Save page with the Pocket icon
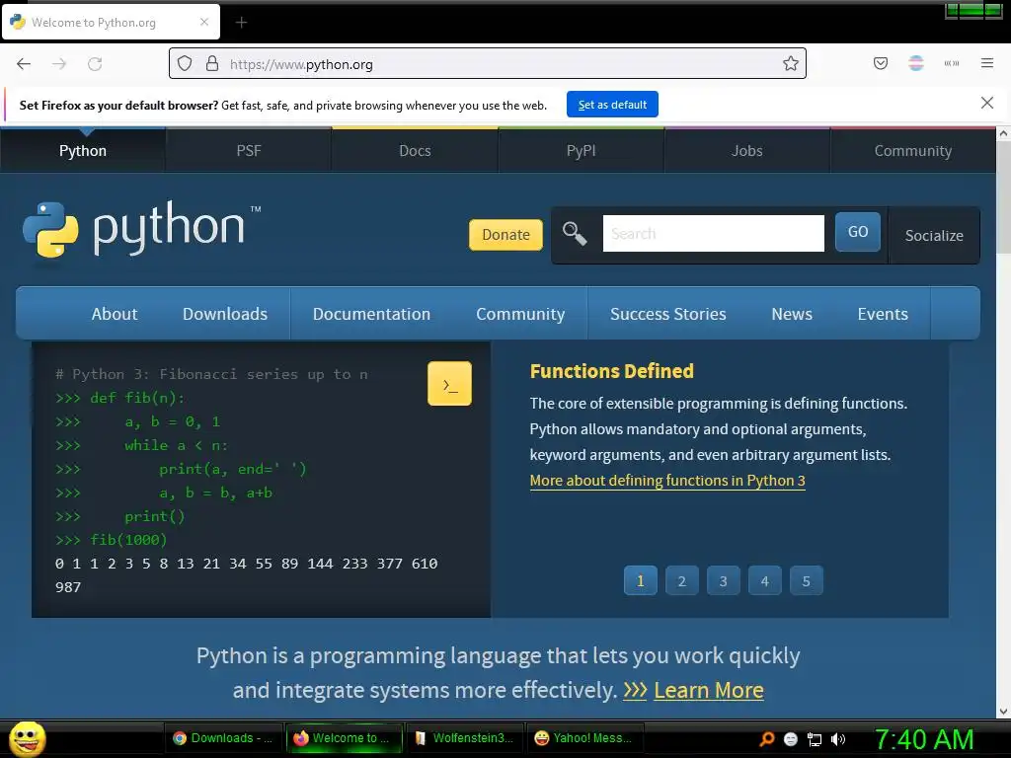Screen dimensions: 1011x758 [881, 63]
